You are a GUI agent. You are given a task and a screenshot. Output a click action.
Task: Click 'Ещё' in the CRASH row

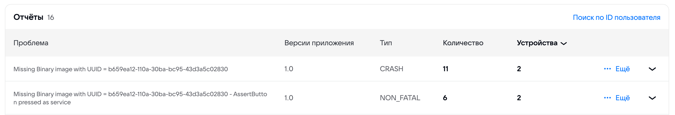click(622, 69)
